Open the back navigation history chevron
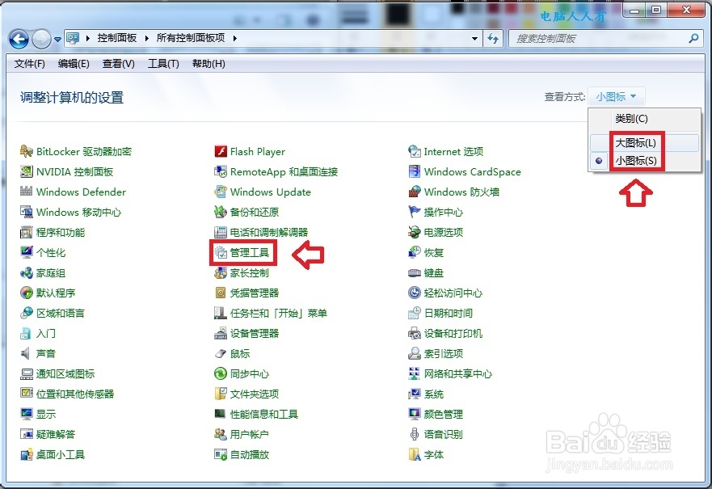 [x=57, y=38]
